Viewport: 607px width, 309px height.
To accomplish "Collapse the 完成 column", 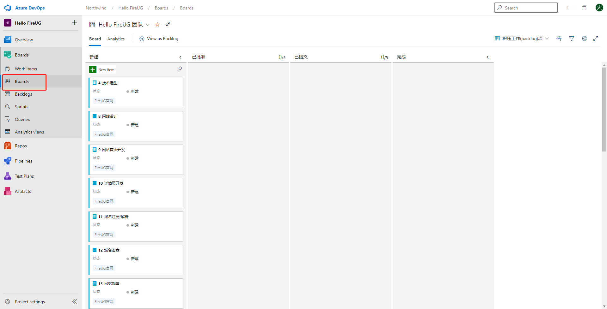I will pyautogui.click(x=487, y=57).
